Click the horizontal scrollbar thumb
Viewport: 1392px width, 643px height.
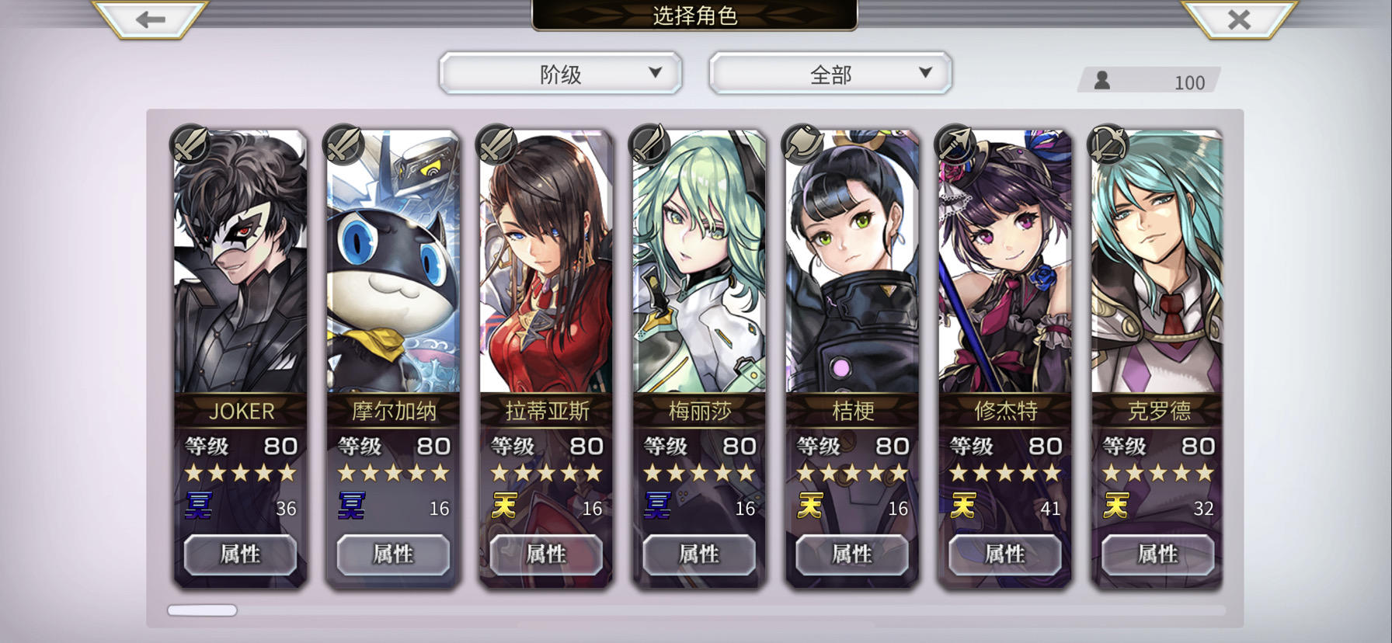coord(202,610)
